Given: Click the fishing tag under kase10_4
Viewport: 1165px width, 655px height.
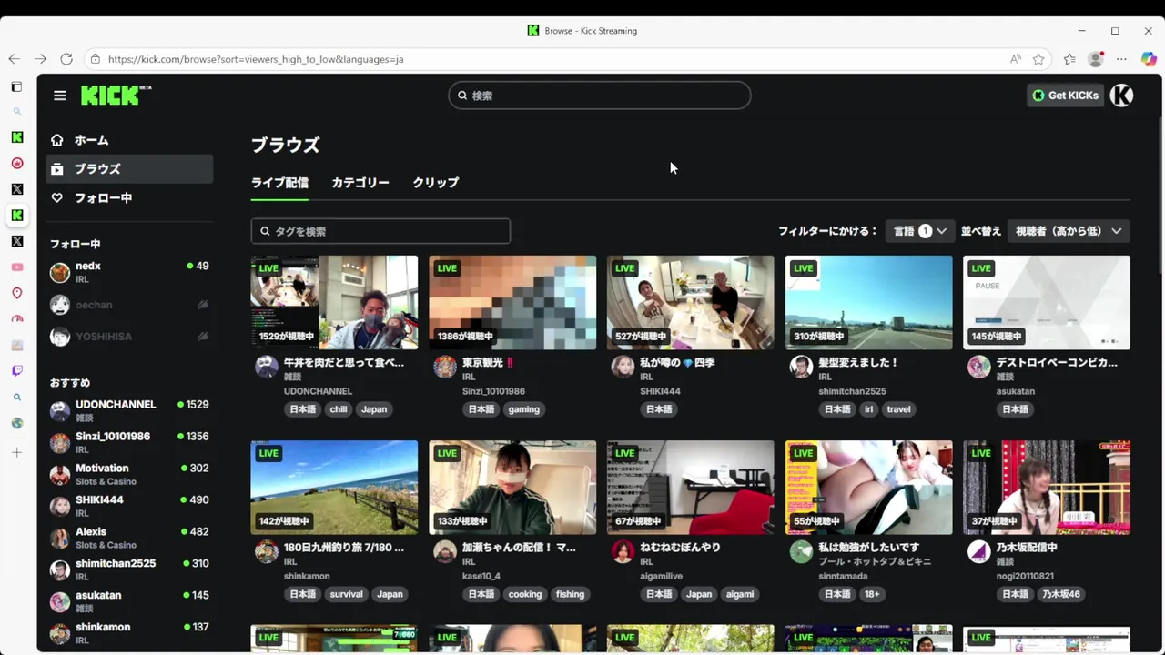Looking at the screenshot, I should coord(570,594).
